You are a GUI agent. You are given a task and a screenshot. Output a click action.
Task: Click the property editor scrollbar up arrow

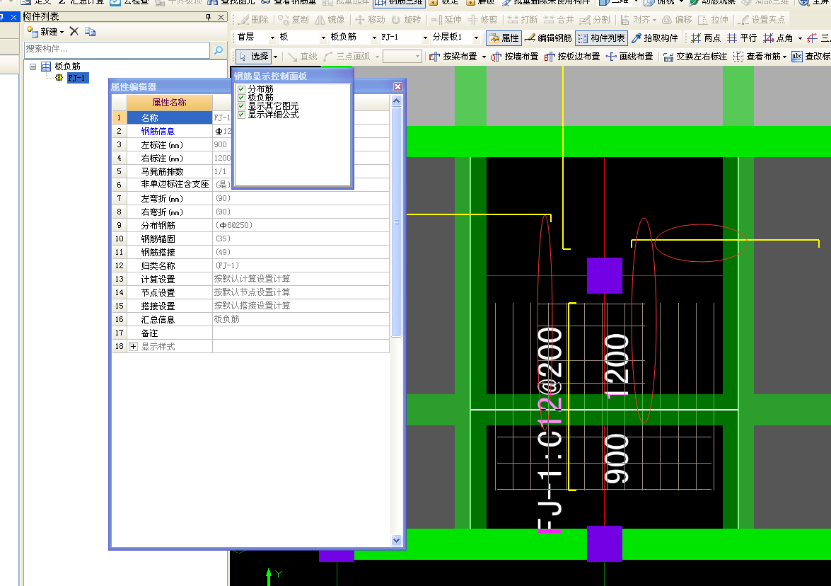(397, 100)
